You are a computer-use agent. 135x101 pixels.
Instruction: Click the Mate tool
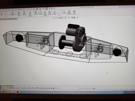pos(1,14)
